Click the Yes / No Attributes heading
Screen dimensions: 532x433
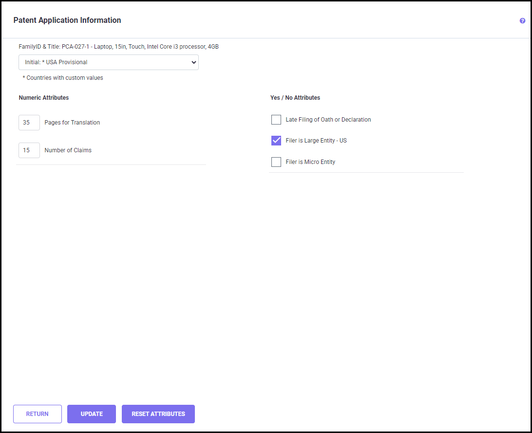295,98
